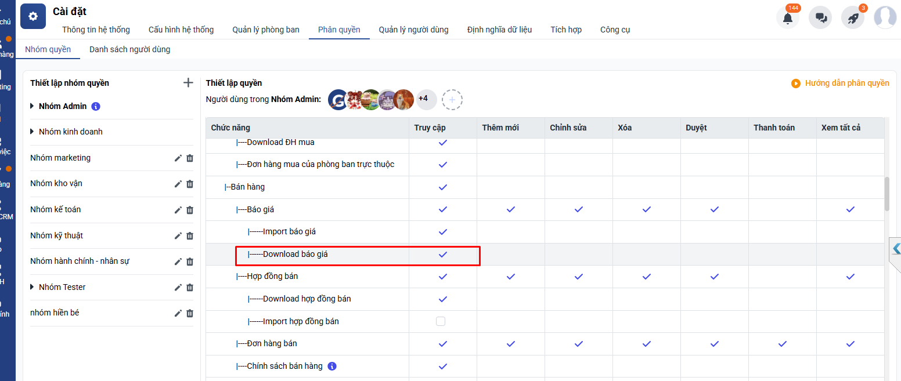Enable access for Import hợp đồng bán
901x381 pixels.
[x=441, y=321]
